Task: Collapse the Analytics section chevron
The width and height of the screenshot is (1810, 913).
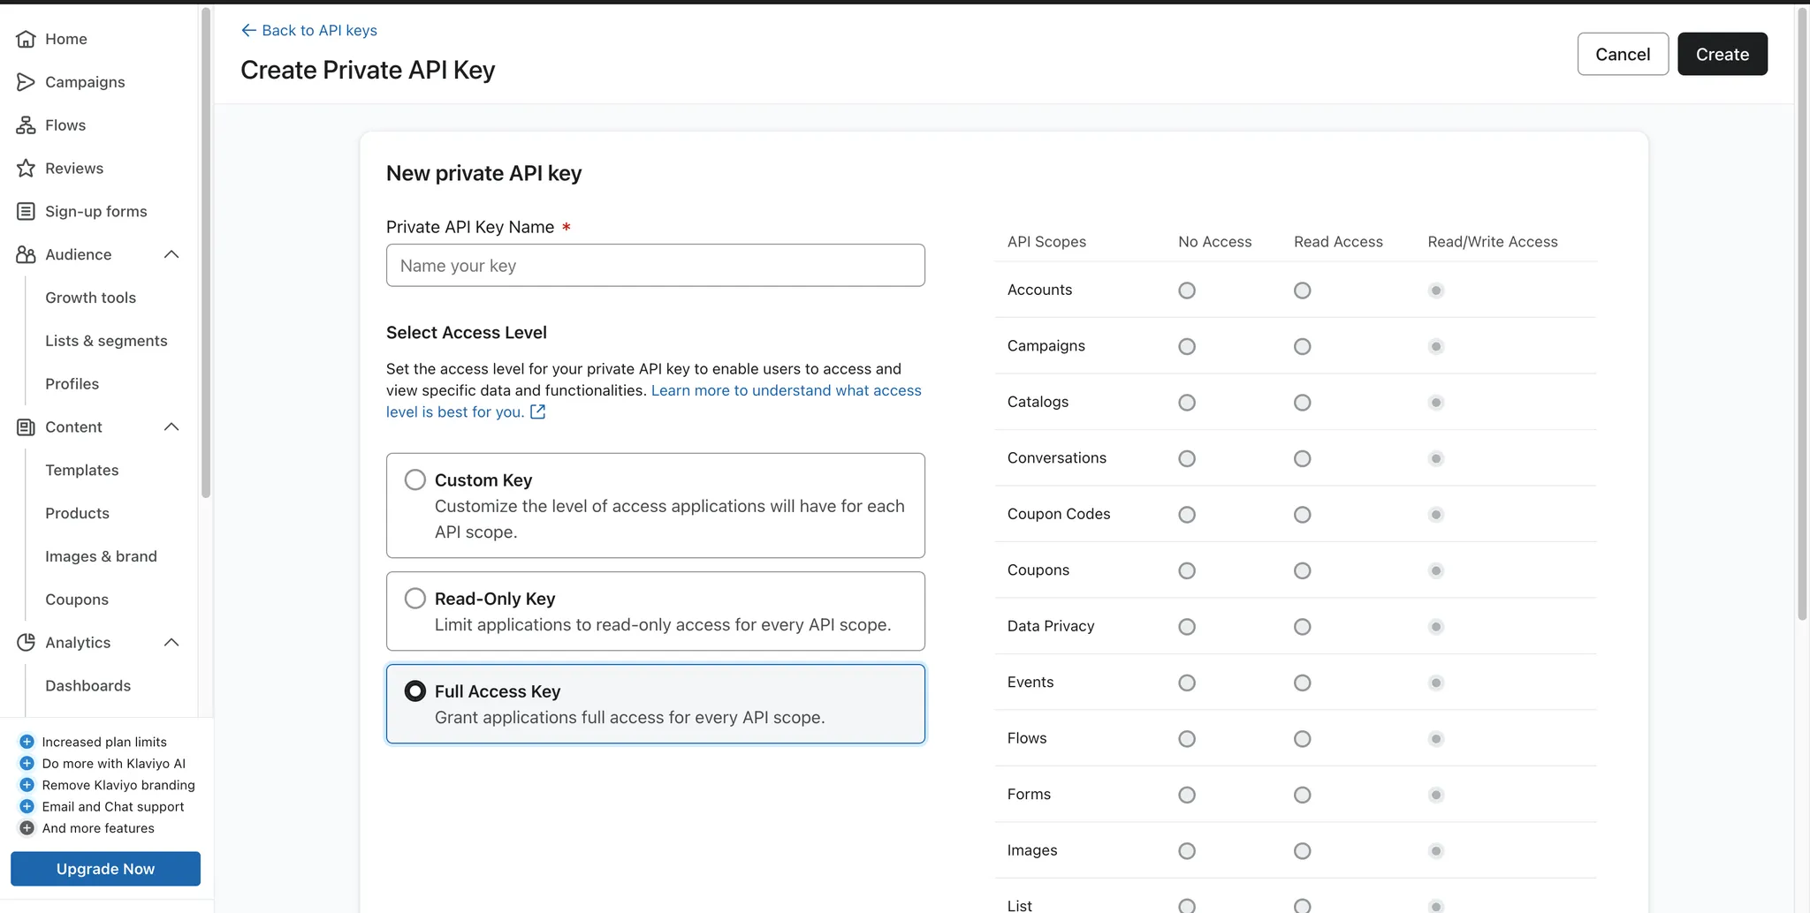Action: pos(171,643)
